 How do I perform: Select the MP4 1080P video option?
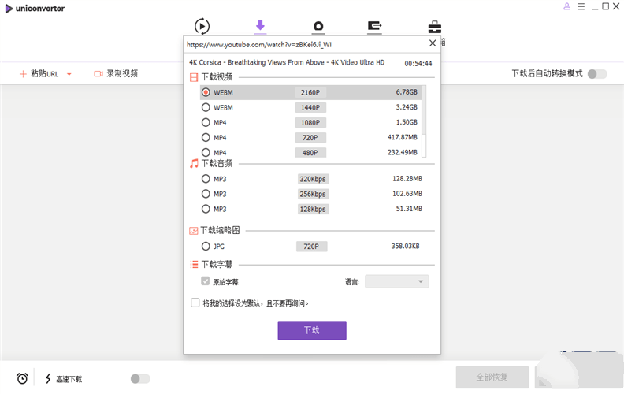206,122
